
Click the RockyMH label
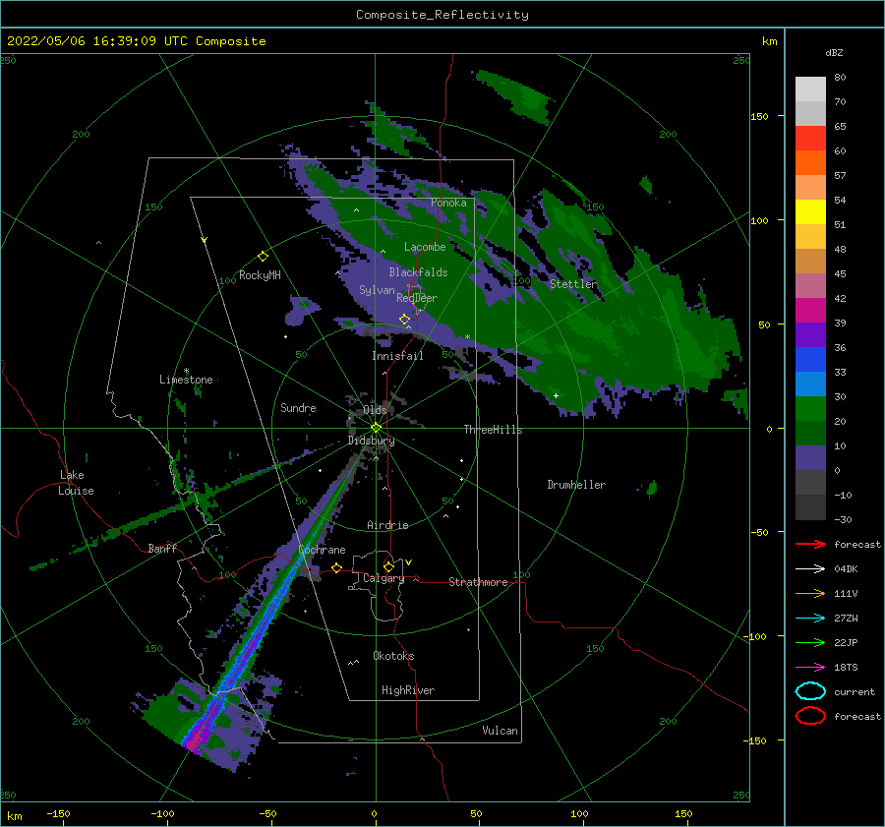(x=260, y=275)
